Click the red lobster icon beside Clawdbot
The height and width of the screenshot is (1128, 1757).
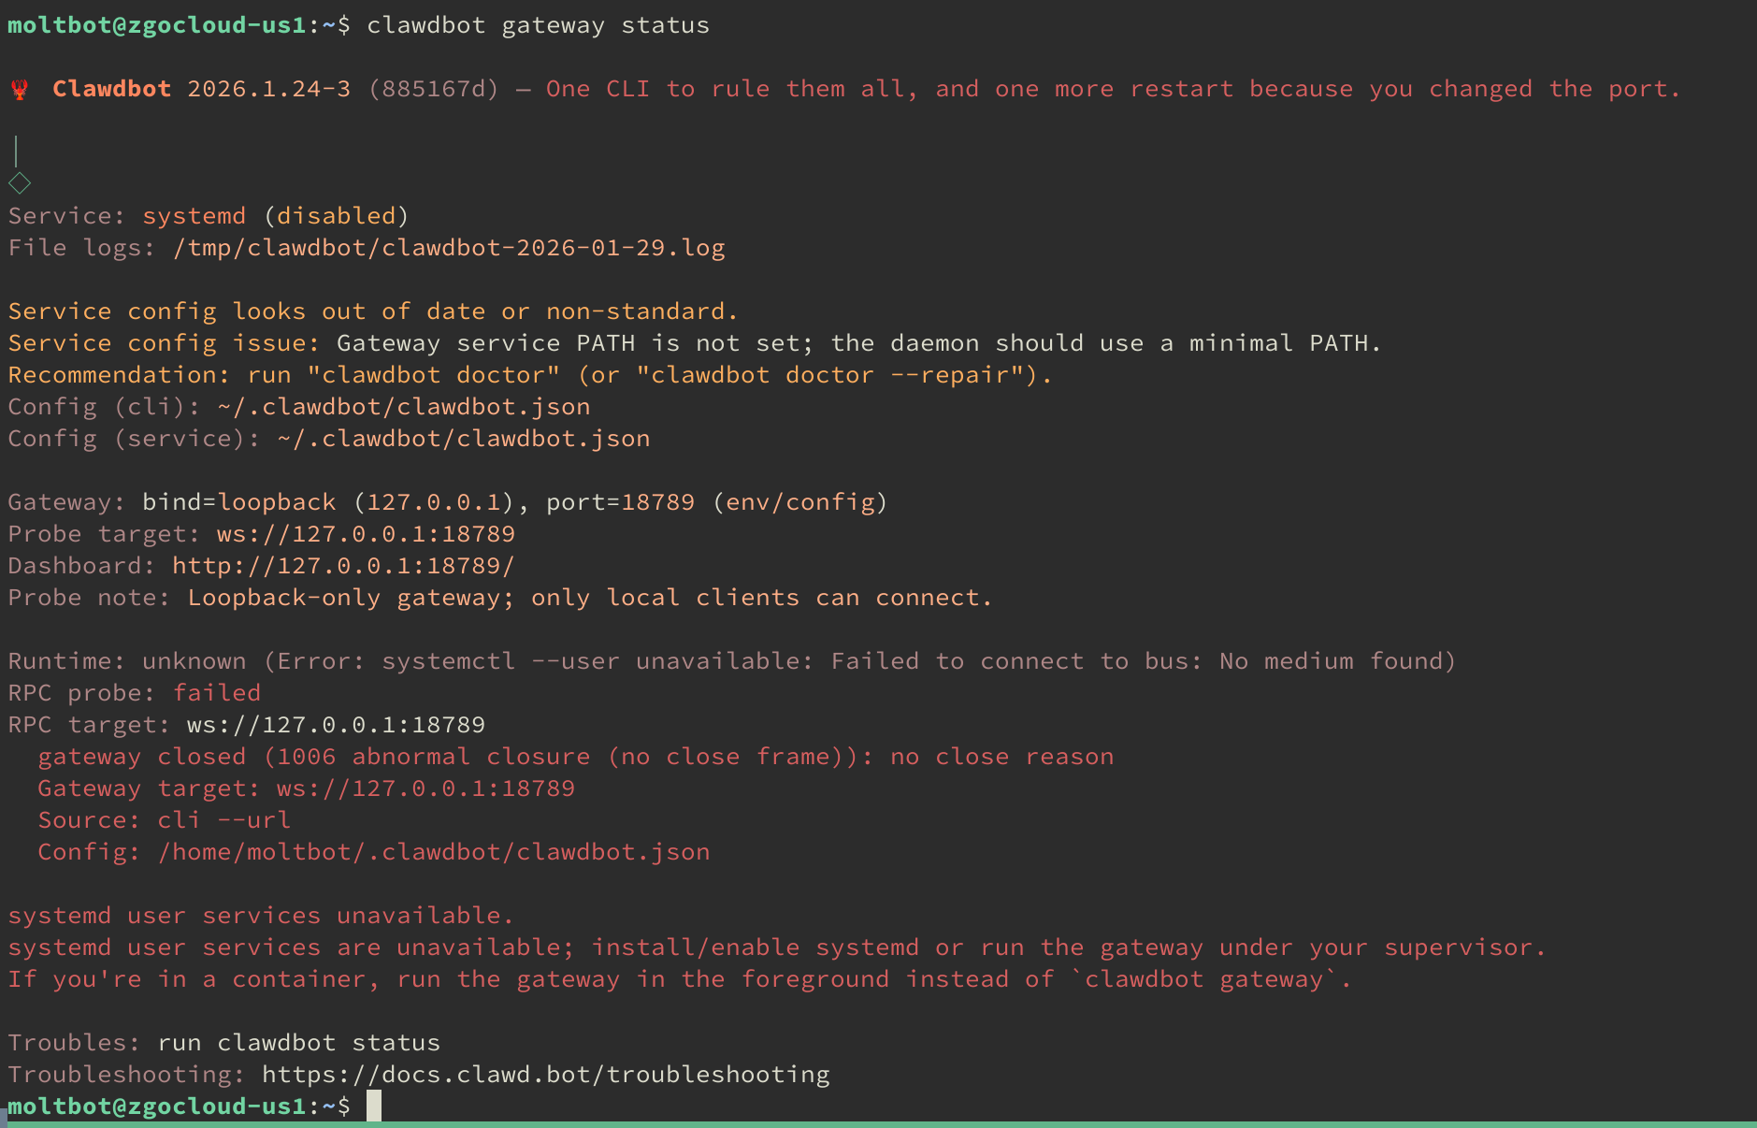[20, 90]
